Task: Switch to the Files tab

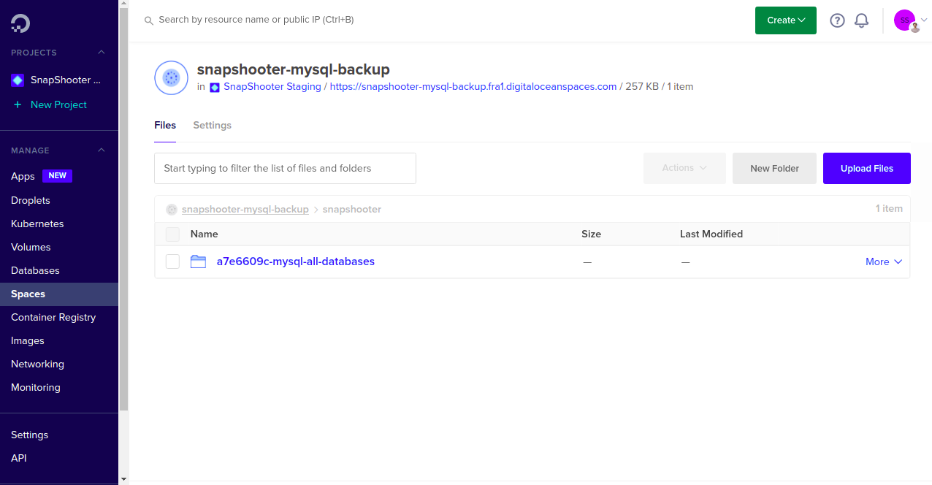Action: coord(165,125)
